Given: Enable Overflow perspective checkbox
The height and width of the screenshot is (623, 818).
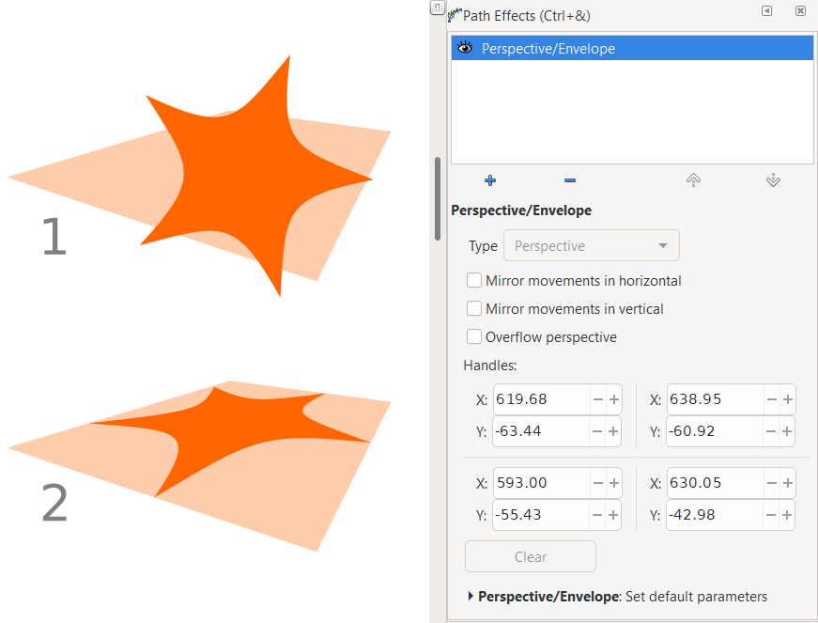Looking at the screenshot, I should 473,336.
